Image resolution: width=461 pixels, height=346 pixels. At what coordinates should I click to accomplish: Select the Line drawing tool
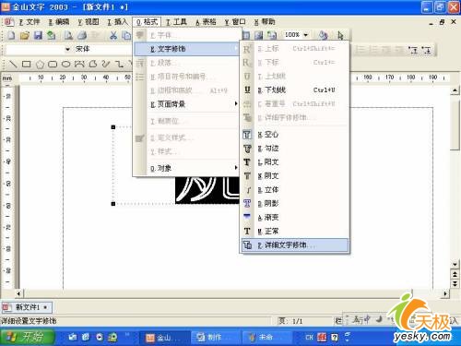tap(13, 64)
